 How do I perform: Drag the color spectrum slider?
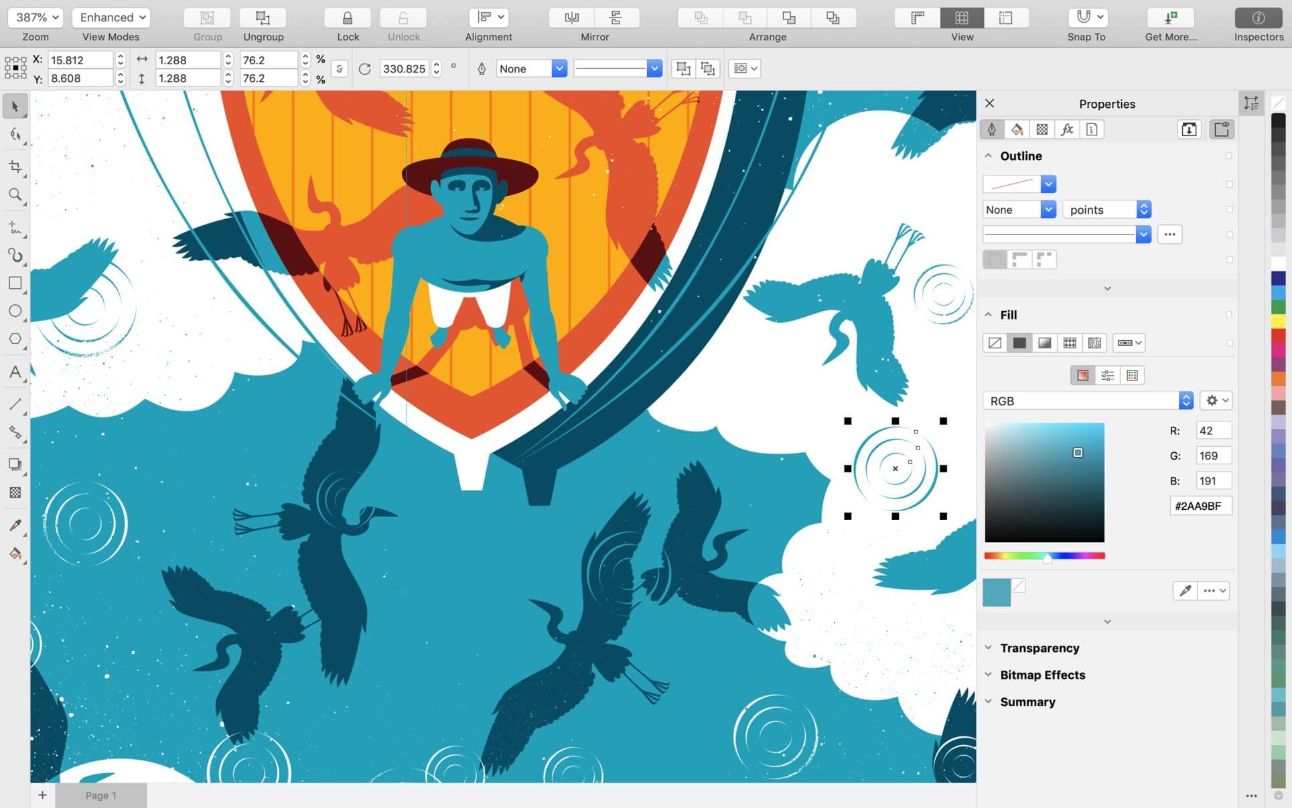1048,557
